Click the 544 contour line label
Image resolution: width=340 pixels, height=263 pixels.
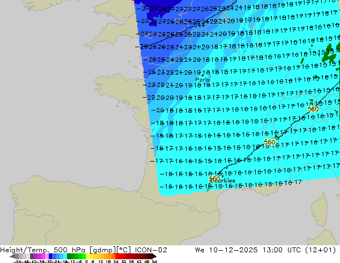point(199,25)
